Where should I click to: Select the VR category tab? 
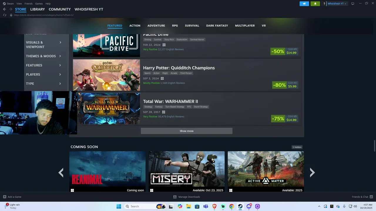pos(264,25)
